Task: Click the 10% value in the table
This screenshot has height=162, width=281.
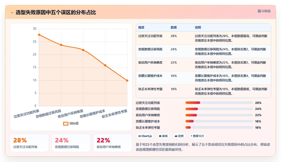Action: [x=174, y=89]
